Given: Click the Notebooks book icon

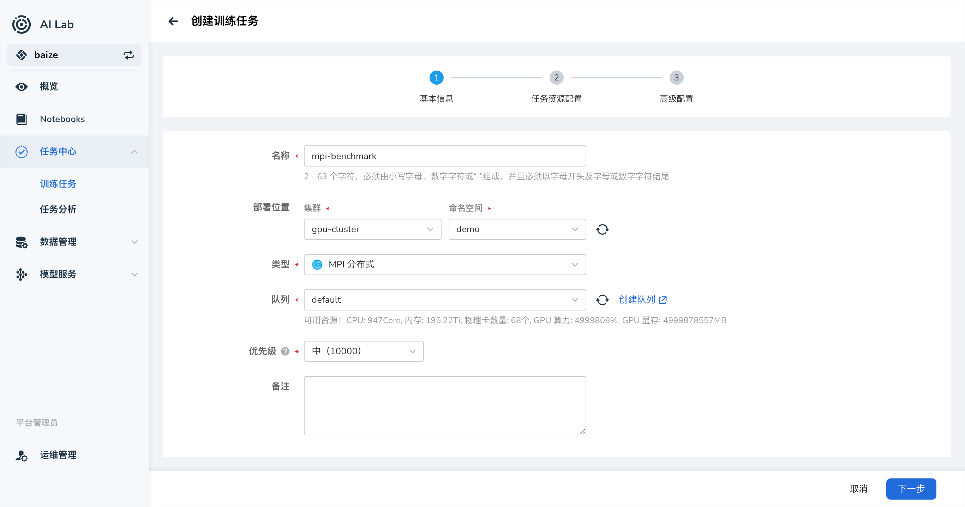Looking at the screenshot, I should (21, 119).
